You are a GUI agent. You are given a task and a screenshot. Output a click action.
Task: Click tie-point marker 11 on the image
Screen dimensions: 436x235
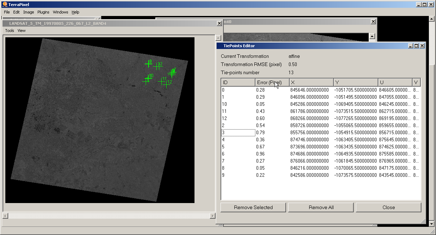coord(161,81)
